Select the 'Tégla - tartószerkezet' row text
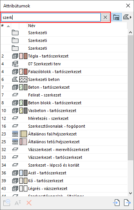Screen dimensions: 134x210 48,56
